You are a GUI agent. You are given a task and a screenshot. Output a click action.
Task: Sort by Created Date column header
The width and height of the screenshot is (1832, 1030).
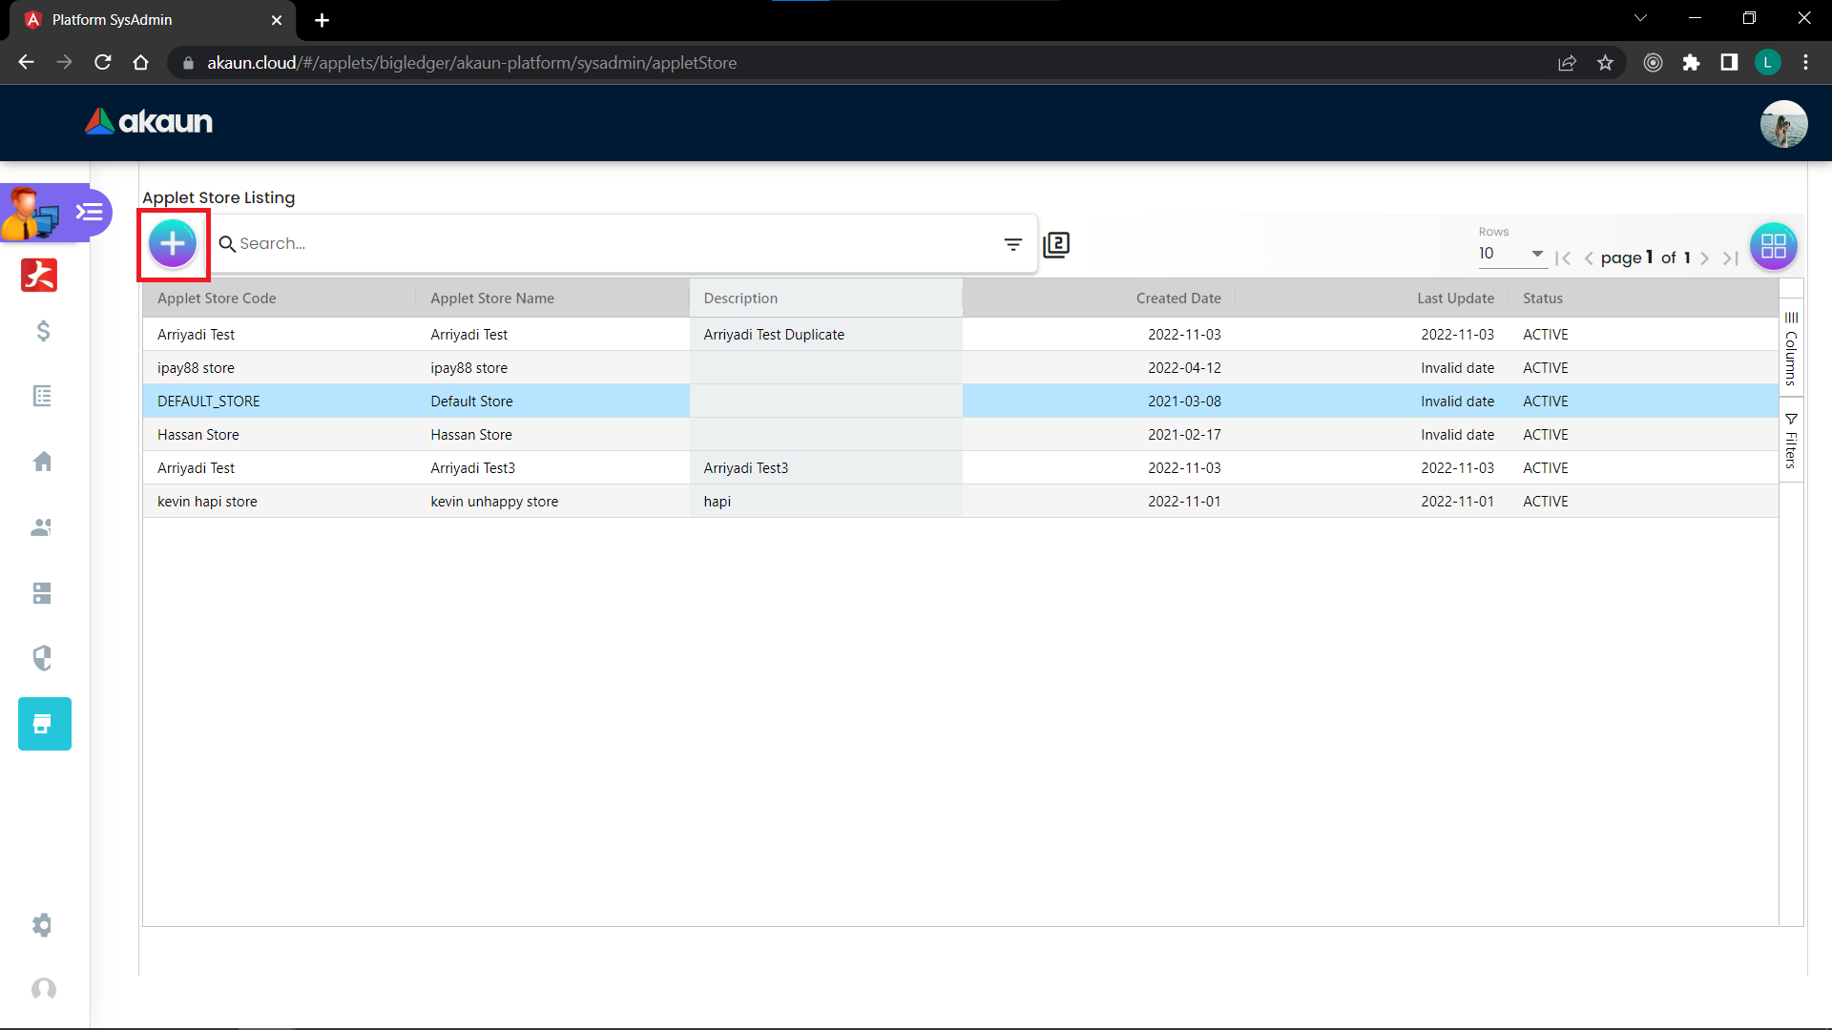pos(1177,299)
